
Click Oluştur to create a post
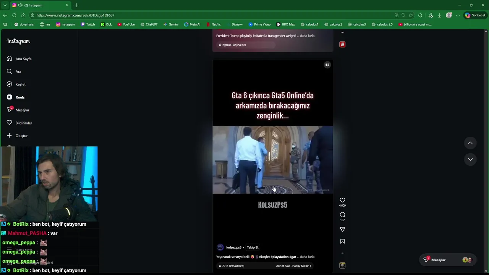[x=17, y=136]
